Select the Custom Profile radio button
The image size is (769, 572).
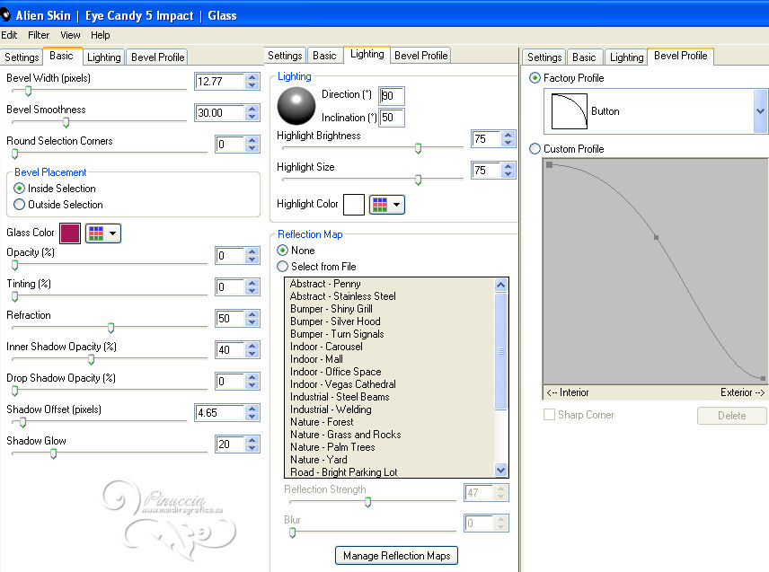(x=535, y=149)
